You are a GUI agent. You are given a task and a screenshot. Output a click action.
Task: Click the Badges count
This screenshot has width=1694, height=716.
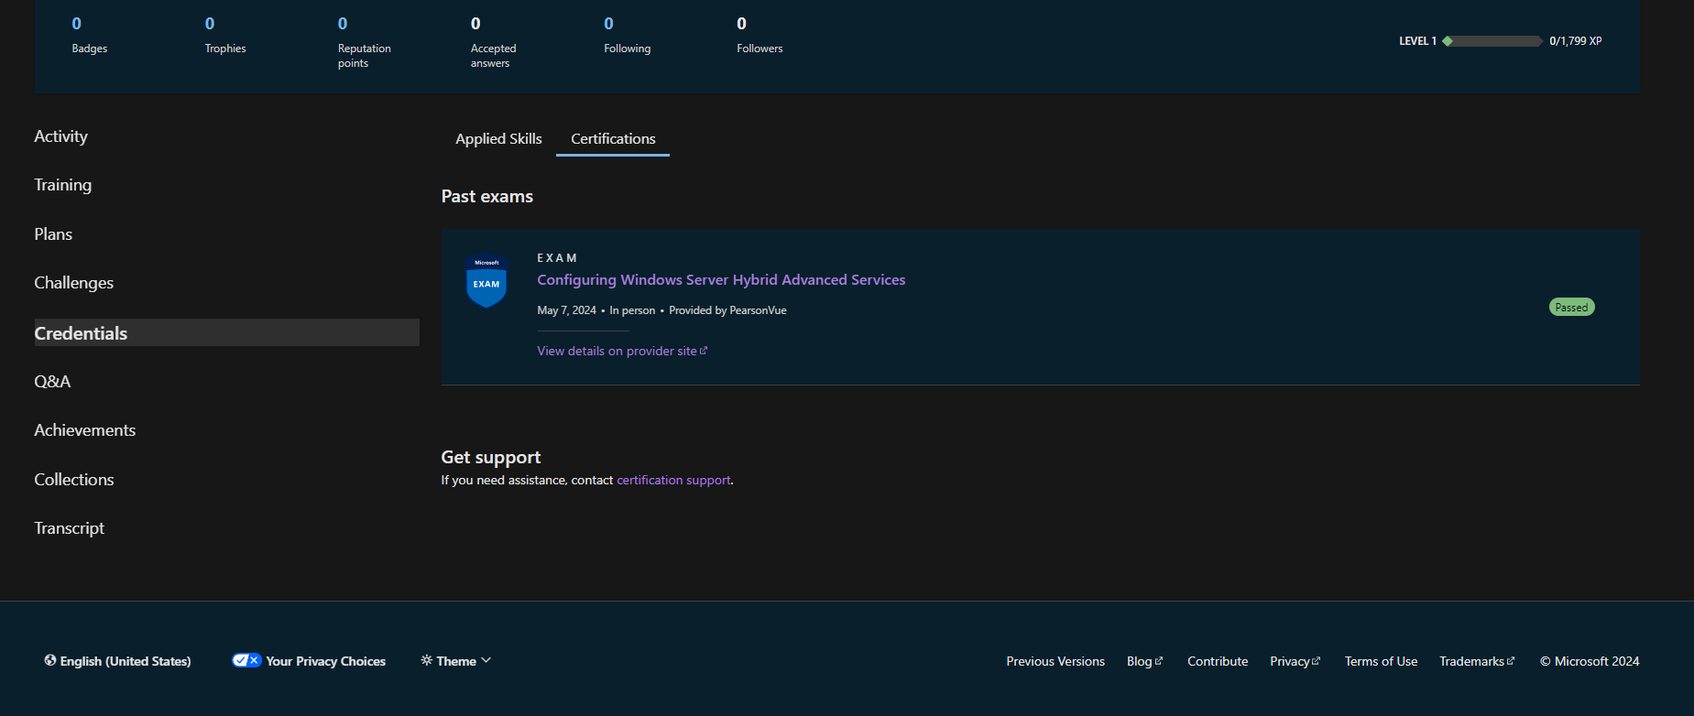(77, 24)
